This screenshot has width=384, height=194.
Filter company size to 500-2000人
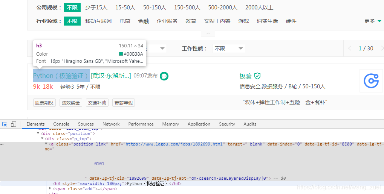(223, 8)
